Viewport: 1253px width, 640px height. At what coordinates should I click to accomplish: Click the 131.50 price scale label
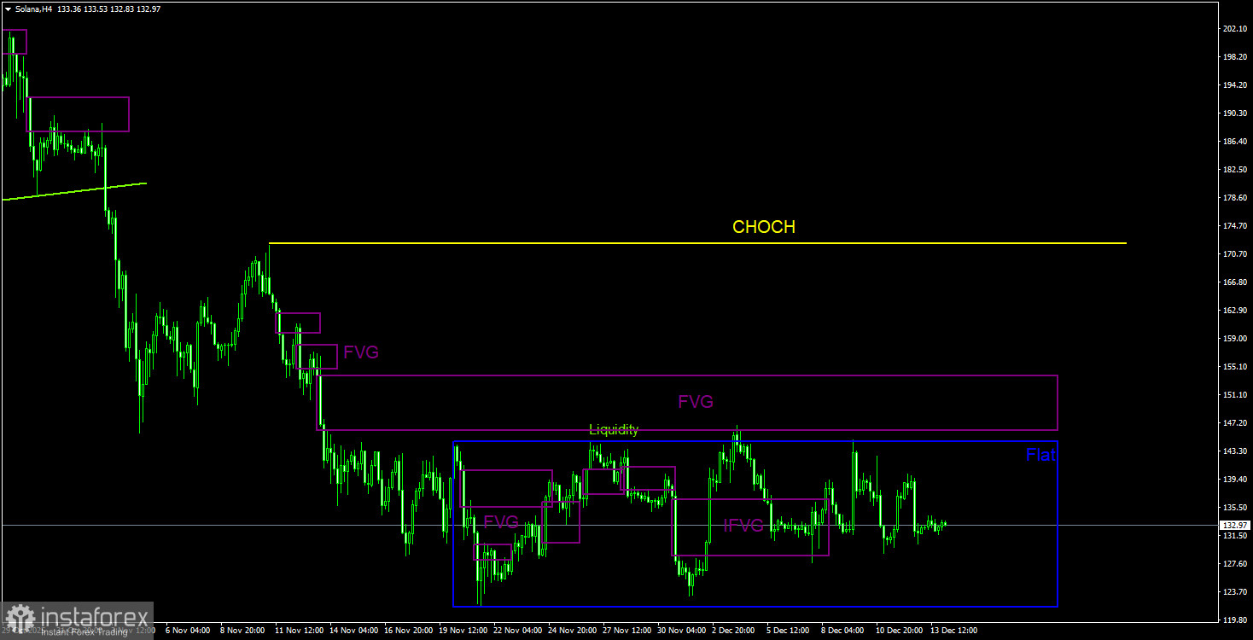pyautogui.click(x=1233, y=536)
